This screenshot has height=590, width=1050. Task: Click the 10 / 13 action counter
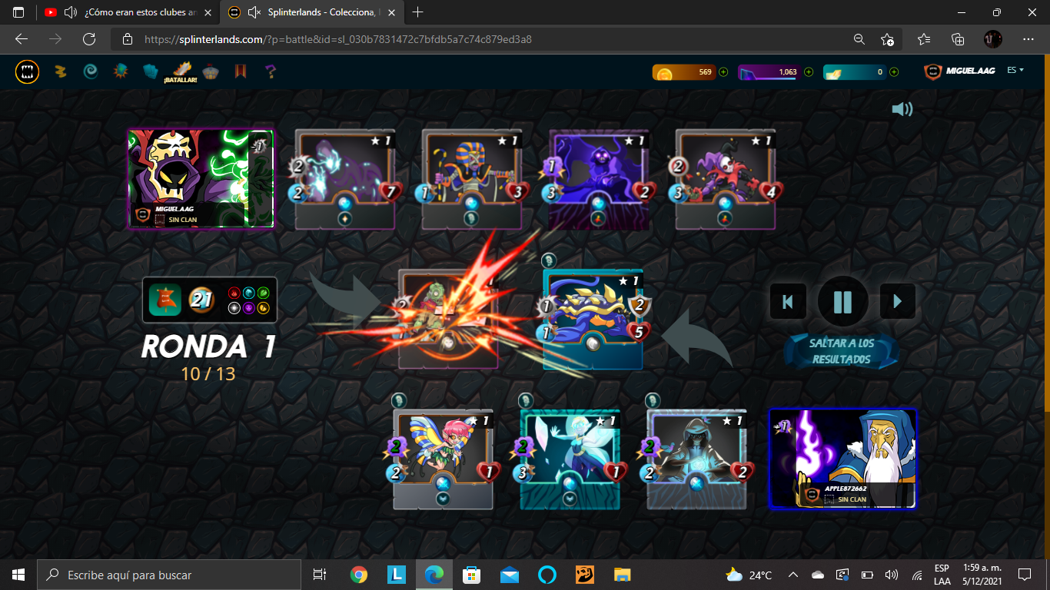(x=208, y=374)
